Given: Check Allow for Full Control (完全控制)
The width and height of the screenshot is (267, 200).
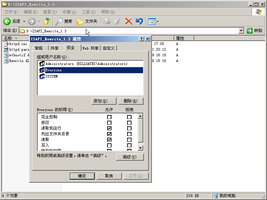Looking at the screenshot, I should coord(109,117).
